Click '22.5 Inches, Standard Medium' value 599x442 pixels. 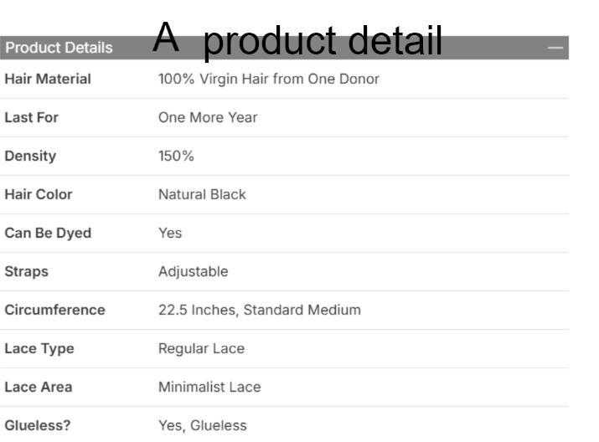coord(260,310)
